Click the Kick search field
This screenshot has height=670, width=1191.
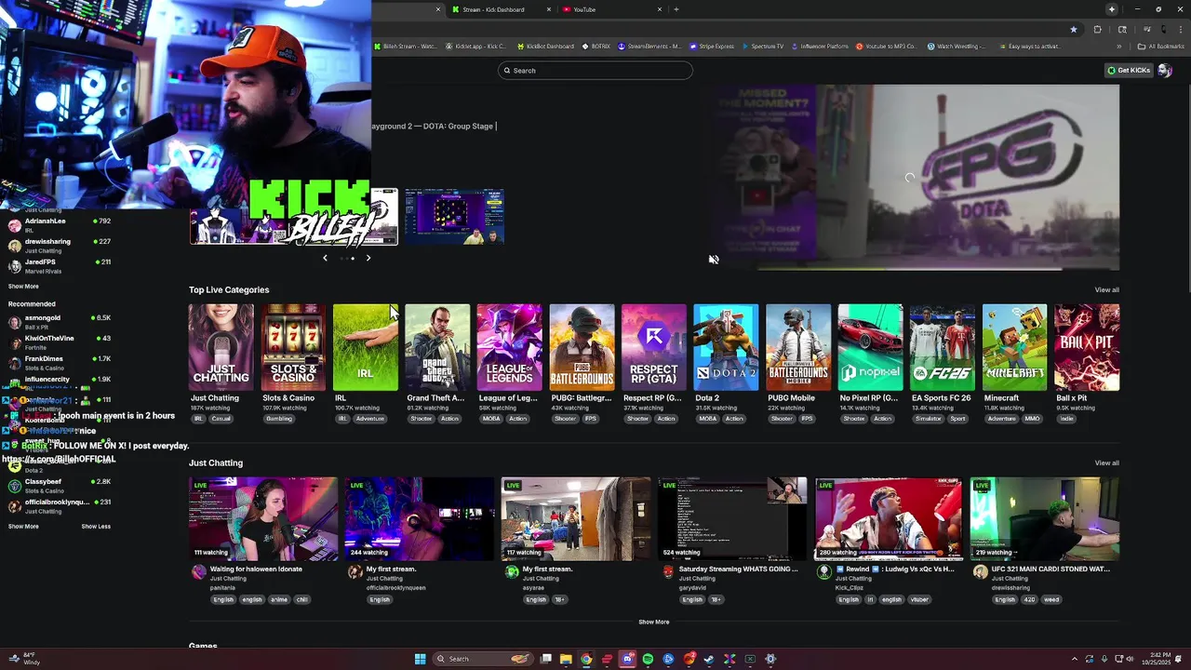coord(595,71)
